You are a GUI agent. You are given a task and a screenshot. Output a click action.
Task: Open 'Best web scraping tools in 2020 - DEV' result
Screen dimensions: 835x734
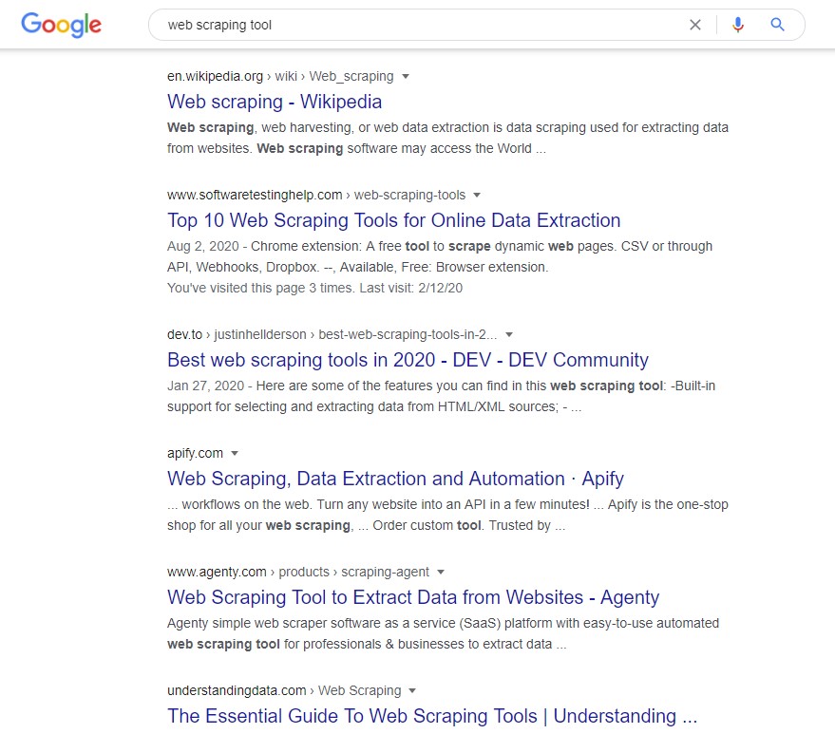pos(408,360)
